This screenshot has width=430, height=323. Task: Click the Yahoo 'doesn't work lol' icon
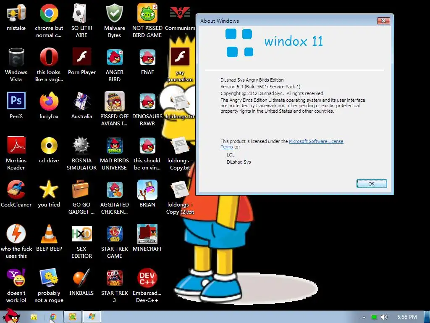[x=16, y=278]
